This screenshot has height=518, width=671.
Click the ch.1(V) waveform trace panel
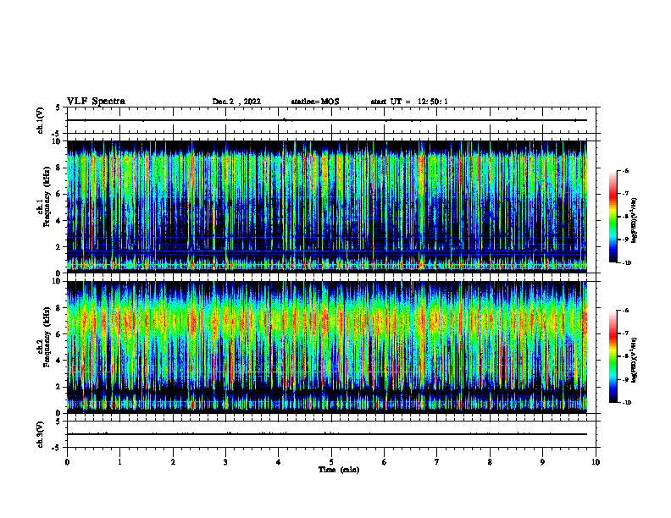tap(331, 120)
